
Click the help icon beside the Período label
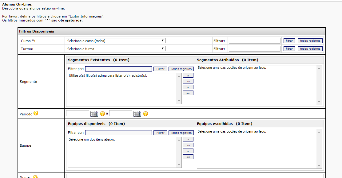(36, 113)
